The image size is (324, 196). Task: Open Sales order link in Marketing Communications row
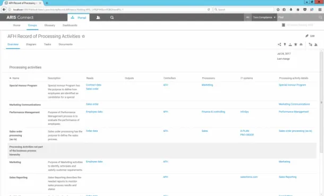click(x=92, y=104)
